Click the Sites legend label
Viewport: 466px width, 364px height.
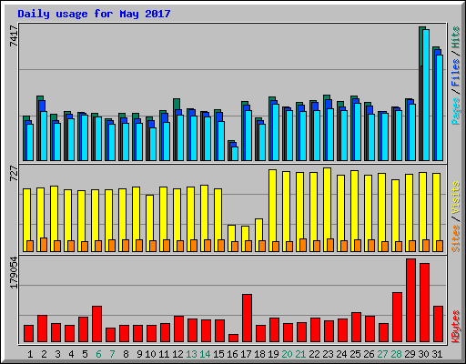click(x=456, y=238)
